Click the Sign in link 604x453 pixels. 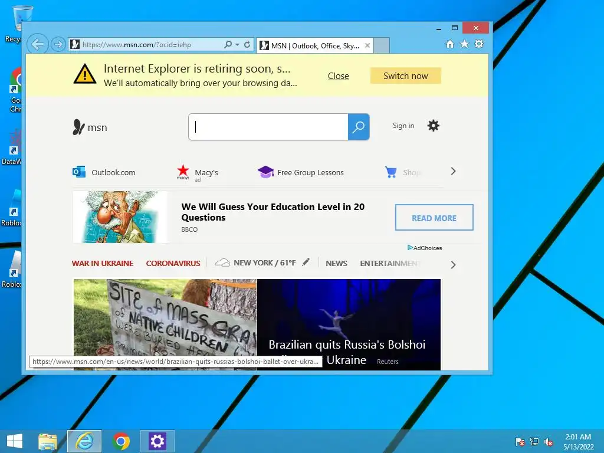tap(403, 126)
